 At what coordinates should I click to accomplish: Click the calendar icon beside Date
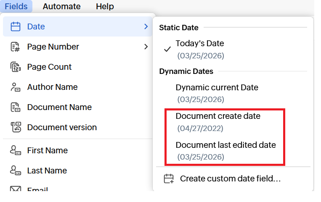pos(16,26)
